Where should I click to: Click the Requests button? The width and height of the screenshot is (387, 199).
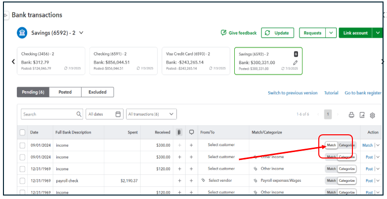(x=312, y=33)
